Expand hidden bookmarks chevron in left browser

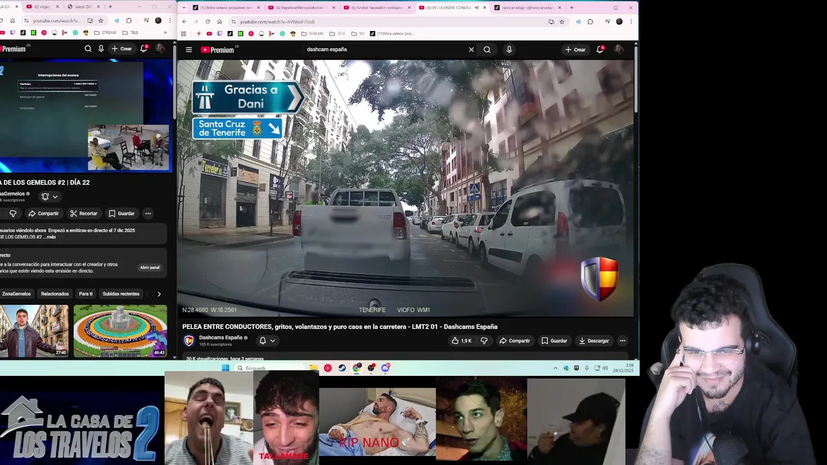click(x=165, y=33)
